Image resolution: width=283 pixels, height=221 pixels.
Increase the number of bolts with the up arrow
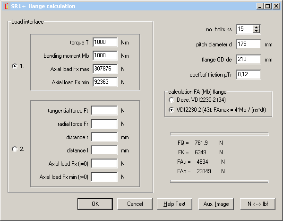point(256,27)
